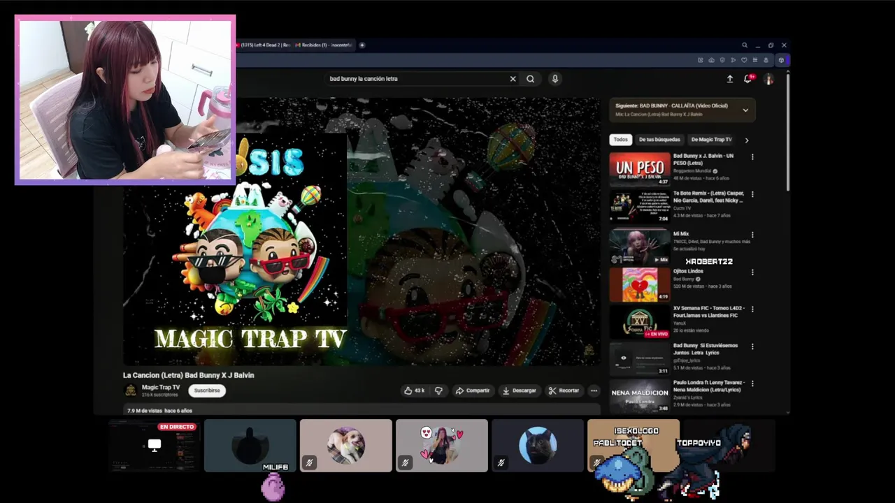Clear the YouTube search box text

click(x=513, y=79)
